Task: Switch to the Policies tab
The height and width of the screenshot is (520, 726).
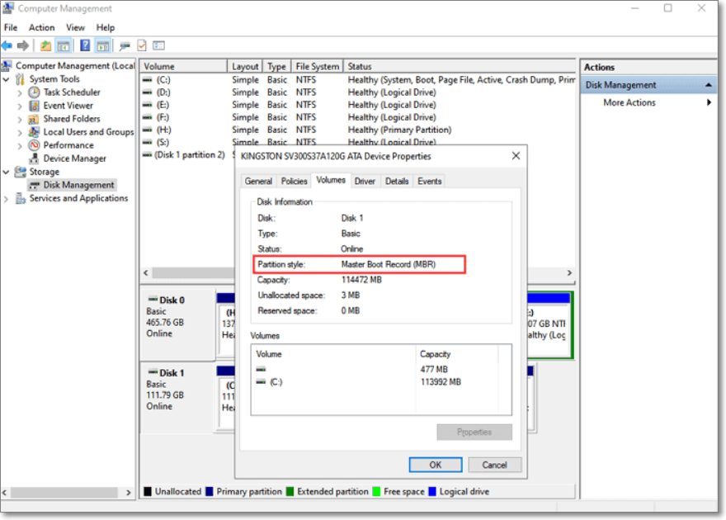Action: [x=294, y=181]
